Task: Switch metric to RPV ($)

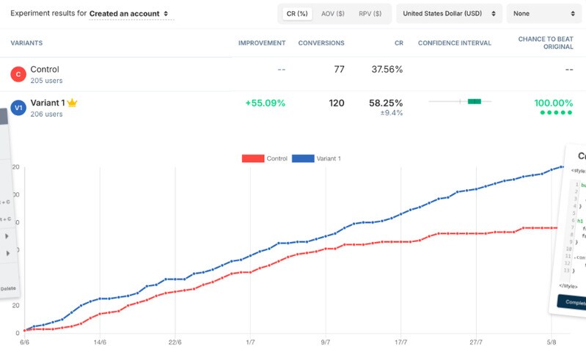Action: 370,13
